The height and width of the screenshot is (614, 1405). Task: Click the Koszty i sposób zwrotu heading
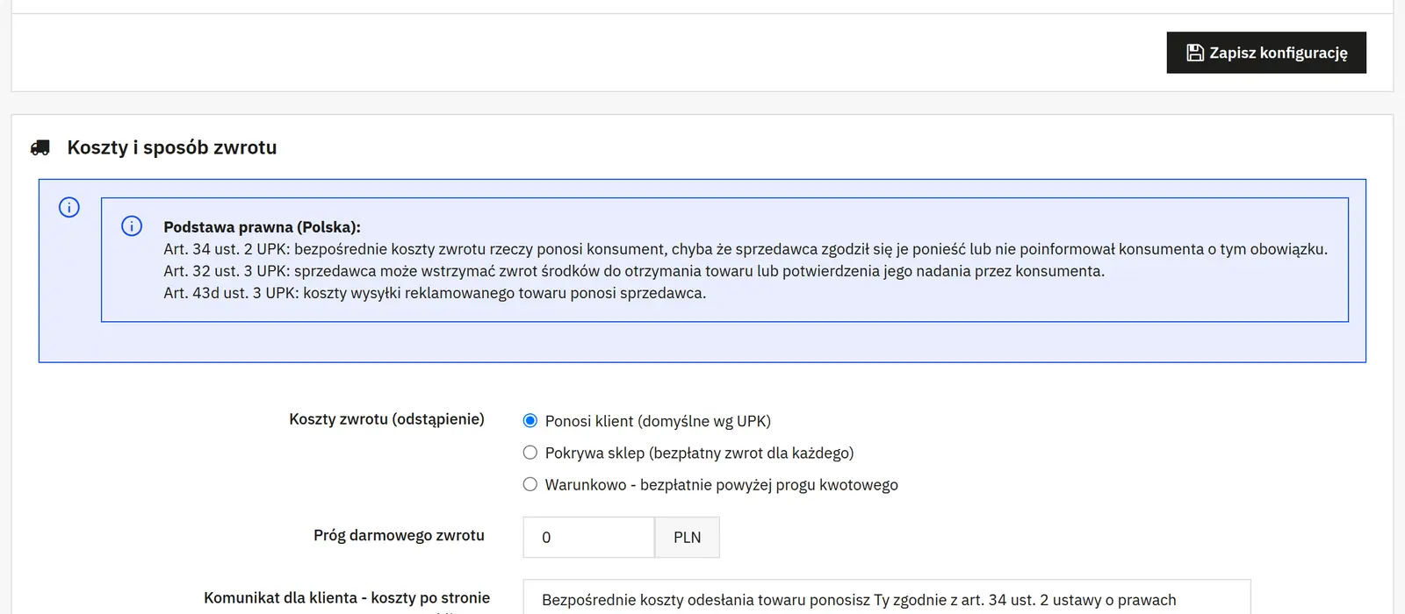click(x=172, y=147)
